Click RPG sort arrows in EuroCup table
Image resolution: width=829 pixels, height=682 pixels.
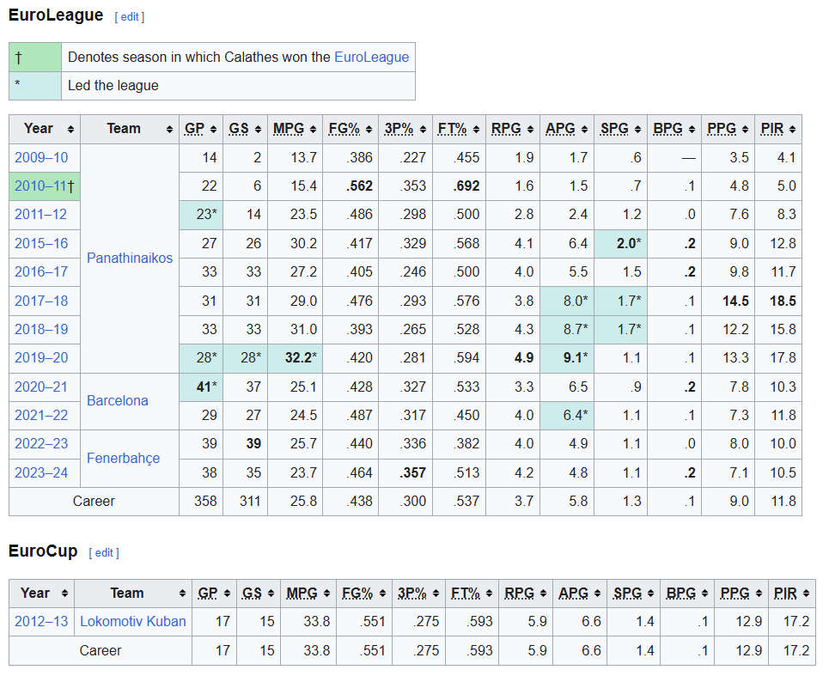click(543, 594)
